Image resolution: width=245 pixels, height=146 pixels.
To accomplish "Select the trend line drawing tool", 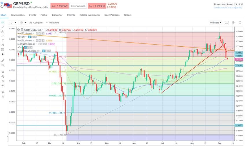I will pyautogui.click(x=3, y=27).
